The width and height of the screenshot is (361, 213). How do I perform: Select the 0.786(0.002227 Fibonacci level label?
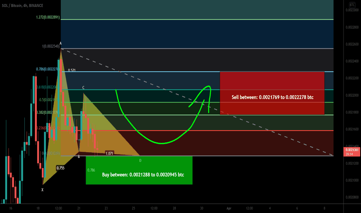48,69
